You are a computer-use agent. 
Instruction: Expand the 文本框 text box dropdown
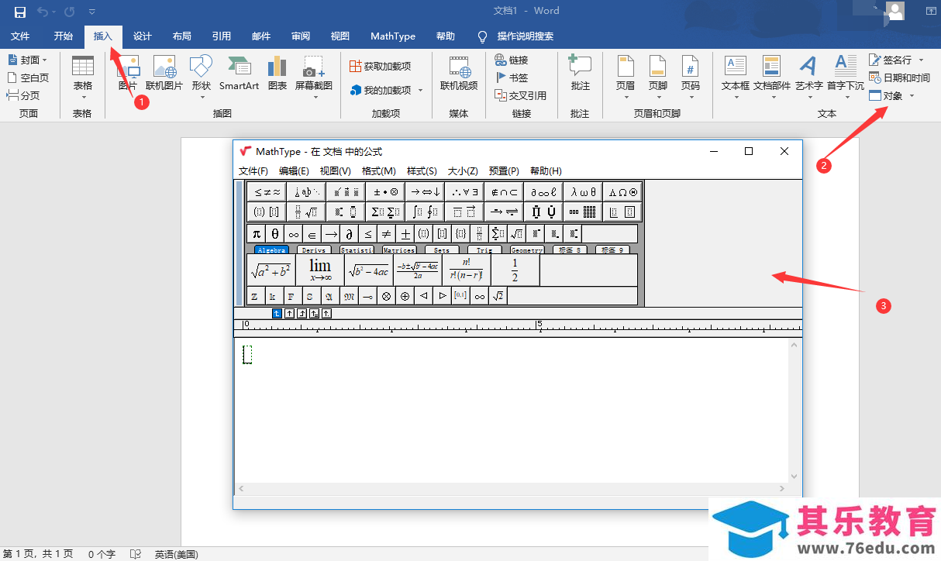pos(736,98)
